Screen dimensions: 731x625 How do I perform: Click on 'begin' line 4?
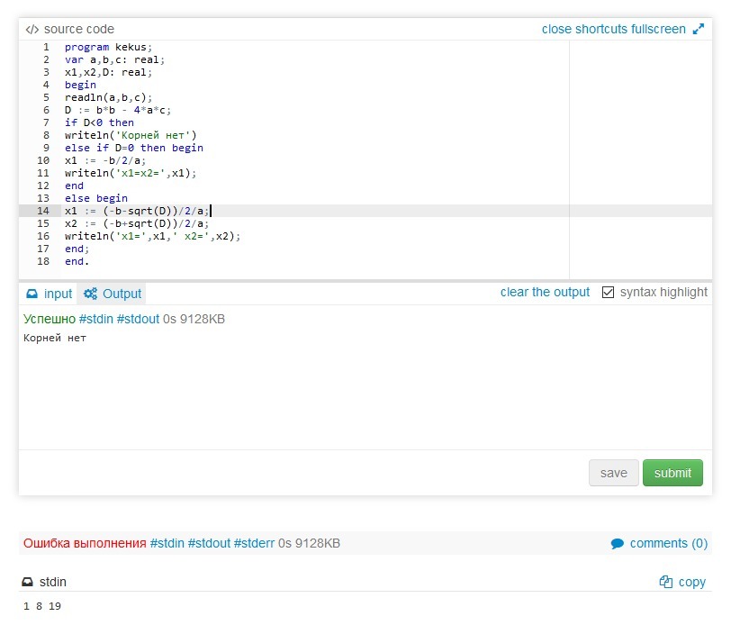tap(80, 85)
